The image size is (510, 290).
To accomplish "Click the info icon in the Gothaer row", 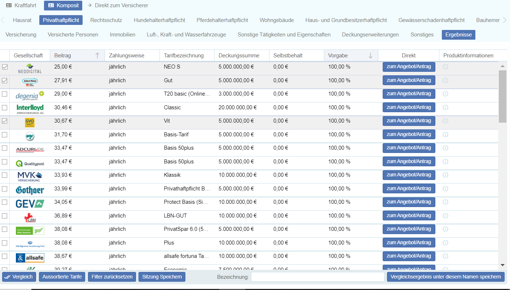I will point(445,189).
